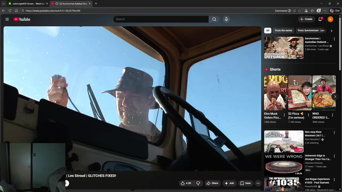Open options for $2 Pizza short
342x192 pixels.
click(308, 115)
